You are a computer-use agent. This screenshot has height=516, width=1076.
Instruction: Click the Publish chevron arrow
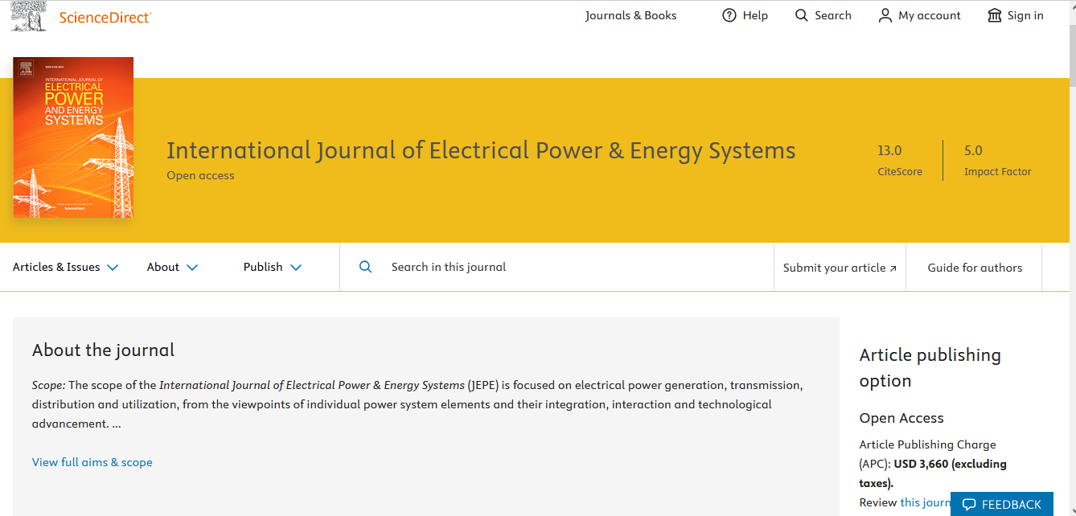pyautogui.click(x=296, y=268)
